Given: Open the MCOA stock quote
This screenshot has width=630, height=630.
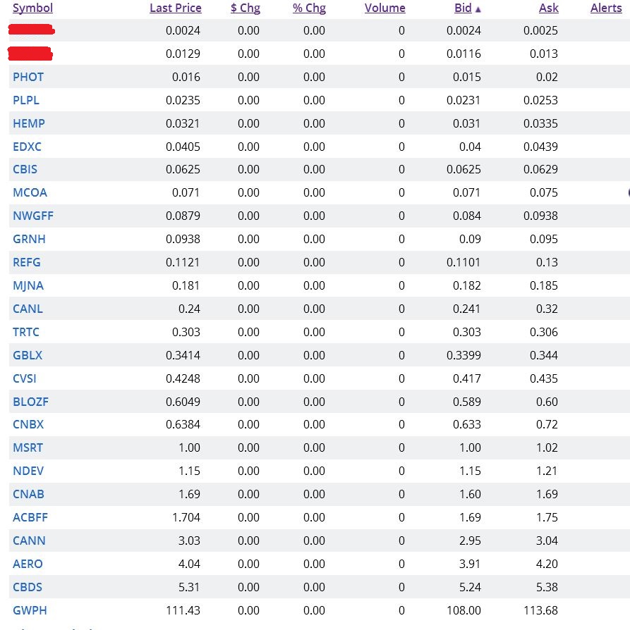Looking at the screenshot, I should 30,192.
